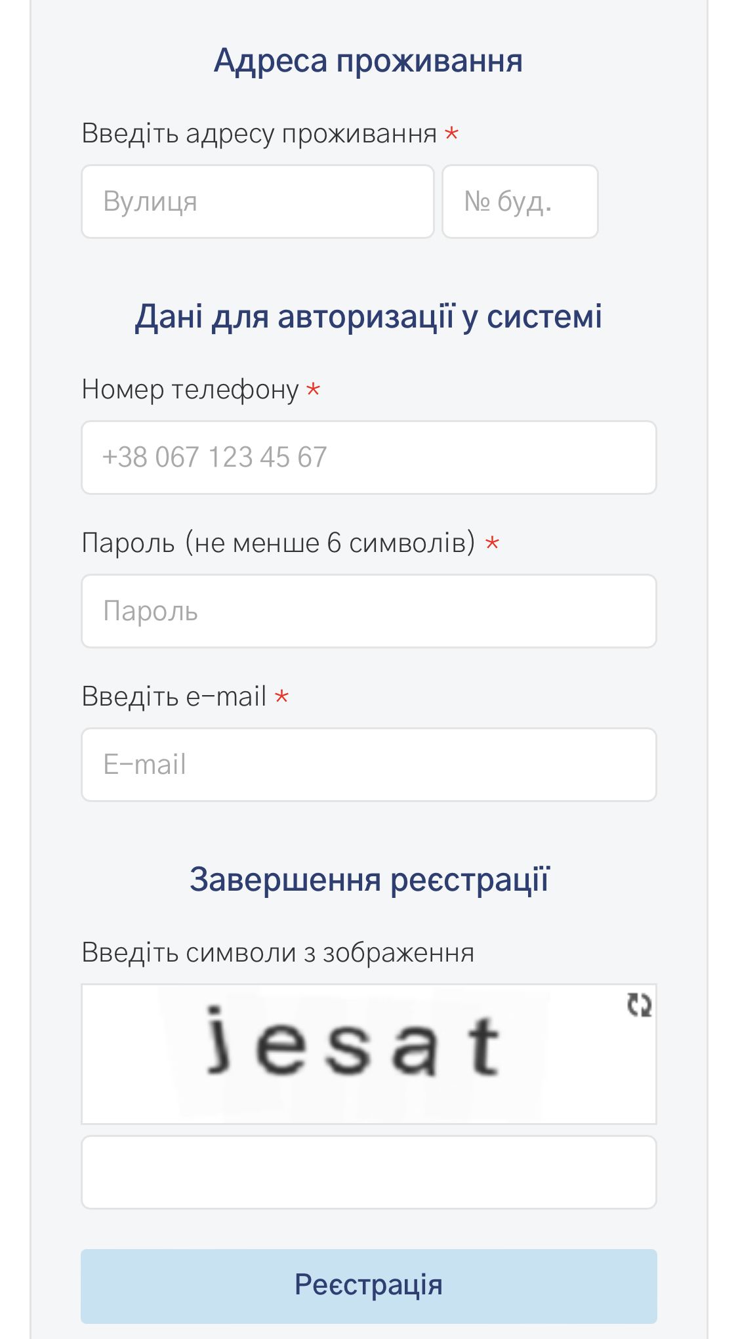Click the red asterisk next to Номер телефону

click(x=314, y=390)
